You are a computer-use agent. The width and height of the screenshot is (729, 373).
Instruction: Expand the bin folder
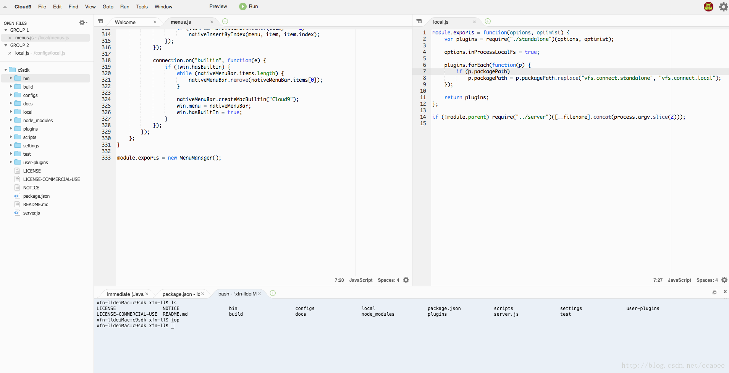(11, 78)
